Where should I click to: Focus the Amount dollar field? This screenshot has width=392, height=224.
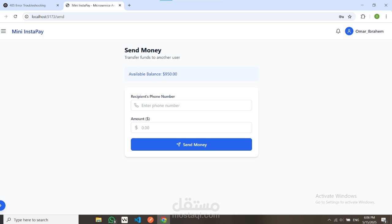(x=191, y=128)
